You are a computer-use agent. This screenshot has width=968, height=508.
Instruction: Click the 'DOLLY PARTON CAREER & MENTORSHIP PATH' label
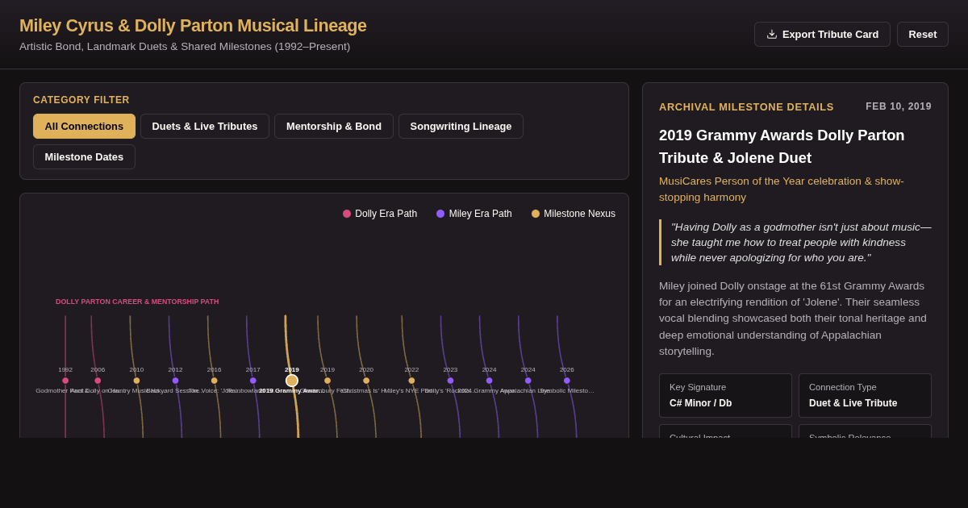tap(137, 302)
